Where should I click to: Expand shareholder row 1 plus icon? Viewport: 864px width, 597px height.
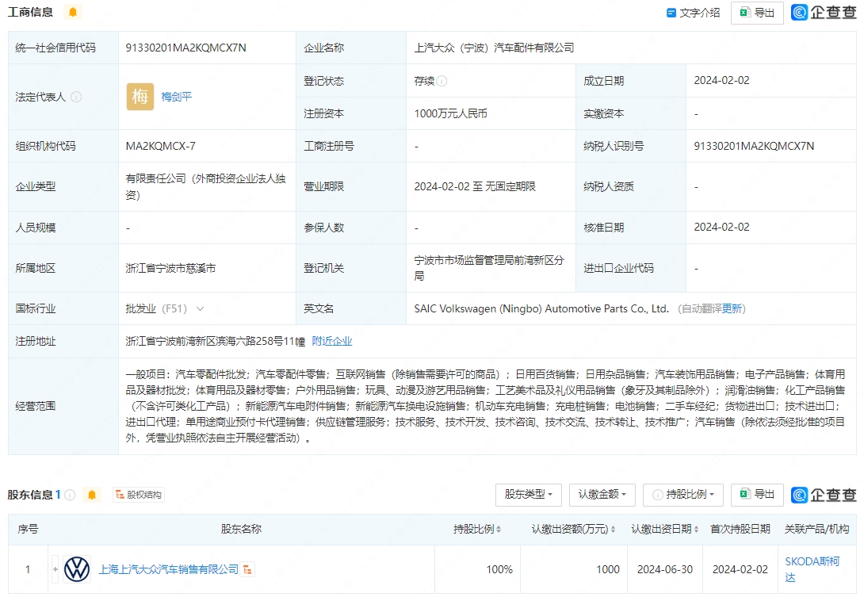click(x=55, y=569)
